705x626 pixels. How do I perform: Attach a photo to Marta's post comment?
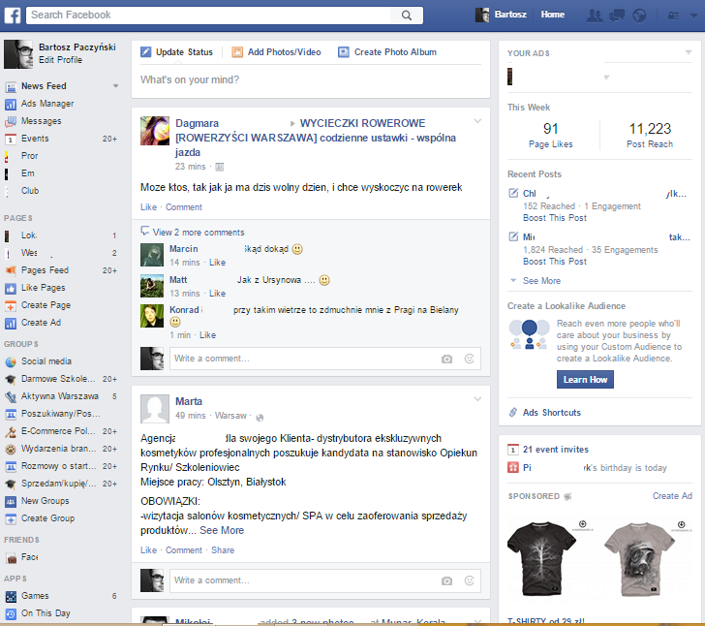446,581
